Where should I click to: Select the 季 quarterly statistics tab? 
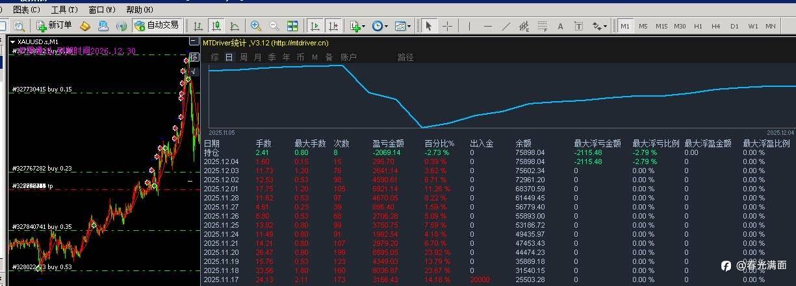[272, 57]
